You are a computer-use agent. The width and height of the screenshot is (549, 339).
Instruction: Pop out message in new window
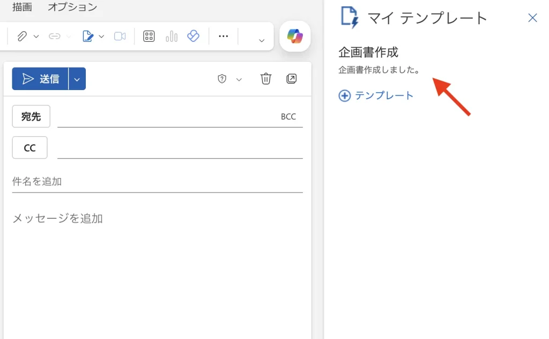[291, 79]
